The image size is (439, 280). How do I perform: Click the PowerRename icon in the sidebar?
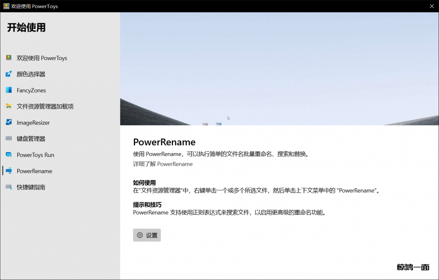(x=9, y=171)
